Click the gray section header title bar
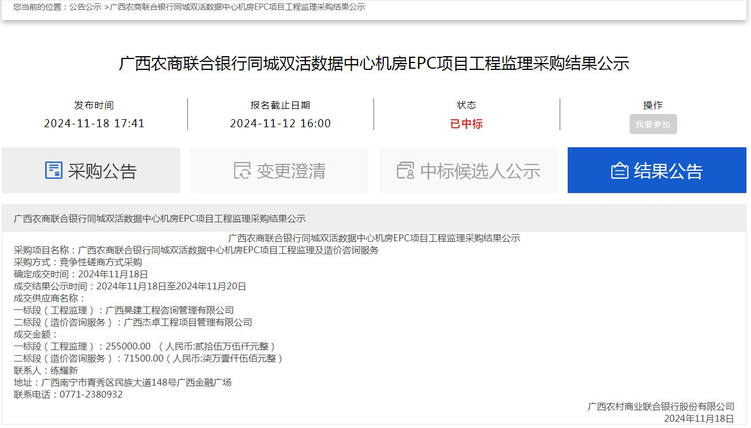The height and width of the screenshot is (428, 751). tap(374, 218)
